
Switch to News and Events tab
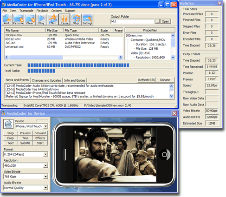point(17,80)
